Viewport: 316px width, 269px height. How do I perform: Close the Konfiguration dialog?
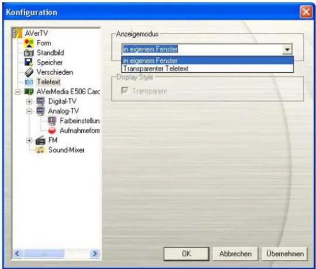(x=306, y=12)
